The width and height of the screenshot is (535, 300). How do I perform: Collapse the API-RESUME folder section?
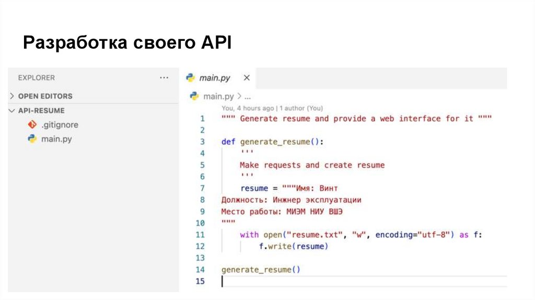pyautogui.click(x=13, y=111)
